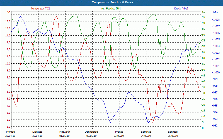Image resolution: width=223 pixels, height=139 pixels.
Task: Click the '4,0' temperature axis value
Action: click(x=8, y=106)
